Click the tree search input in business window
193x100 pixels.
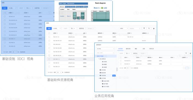coord(106,53)
